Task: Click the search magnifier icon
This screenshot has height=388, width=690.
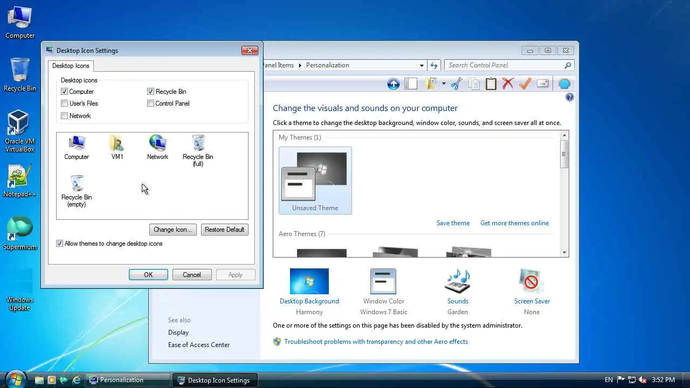Action: point(568,65)
